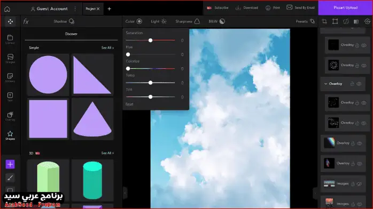373x209 pixels.
Task: Hide the sunset Images layer
Action: click(x=360, y=204)
